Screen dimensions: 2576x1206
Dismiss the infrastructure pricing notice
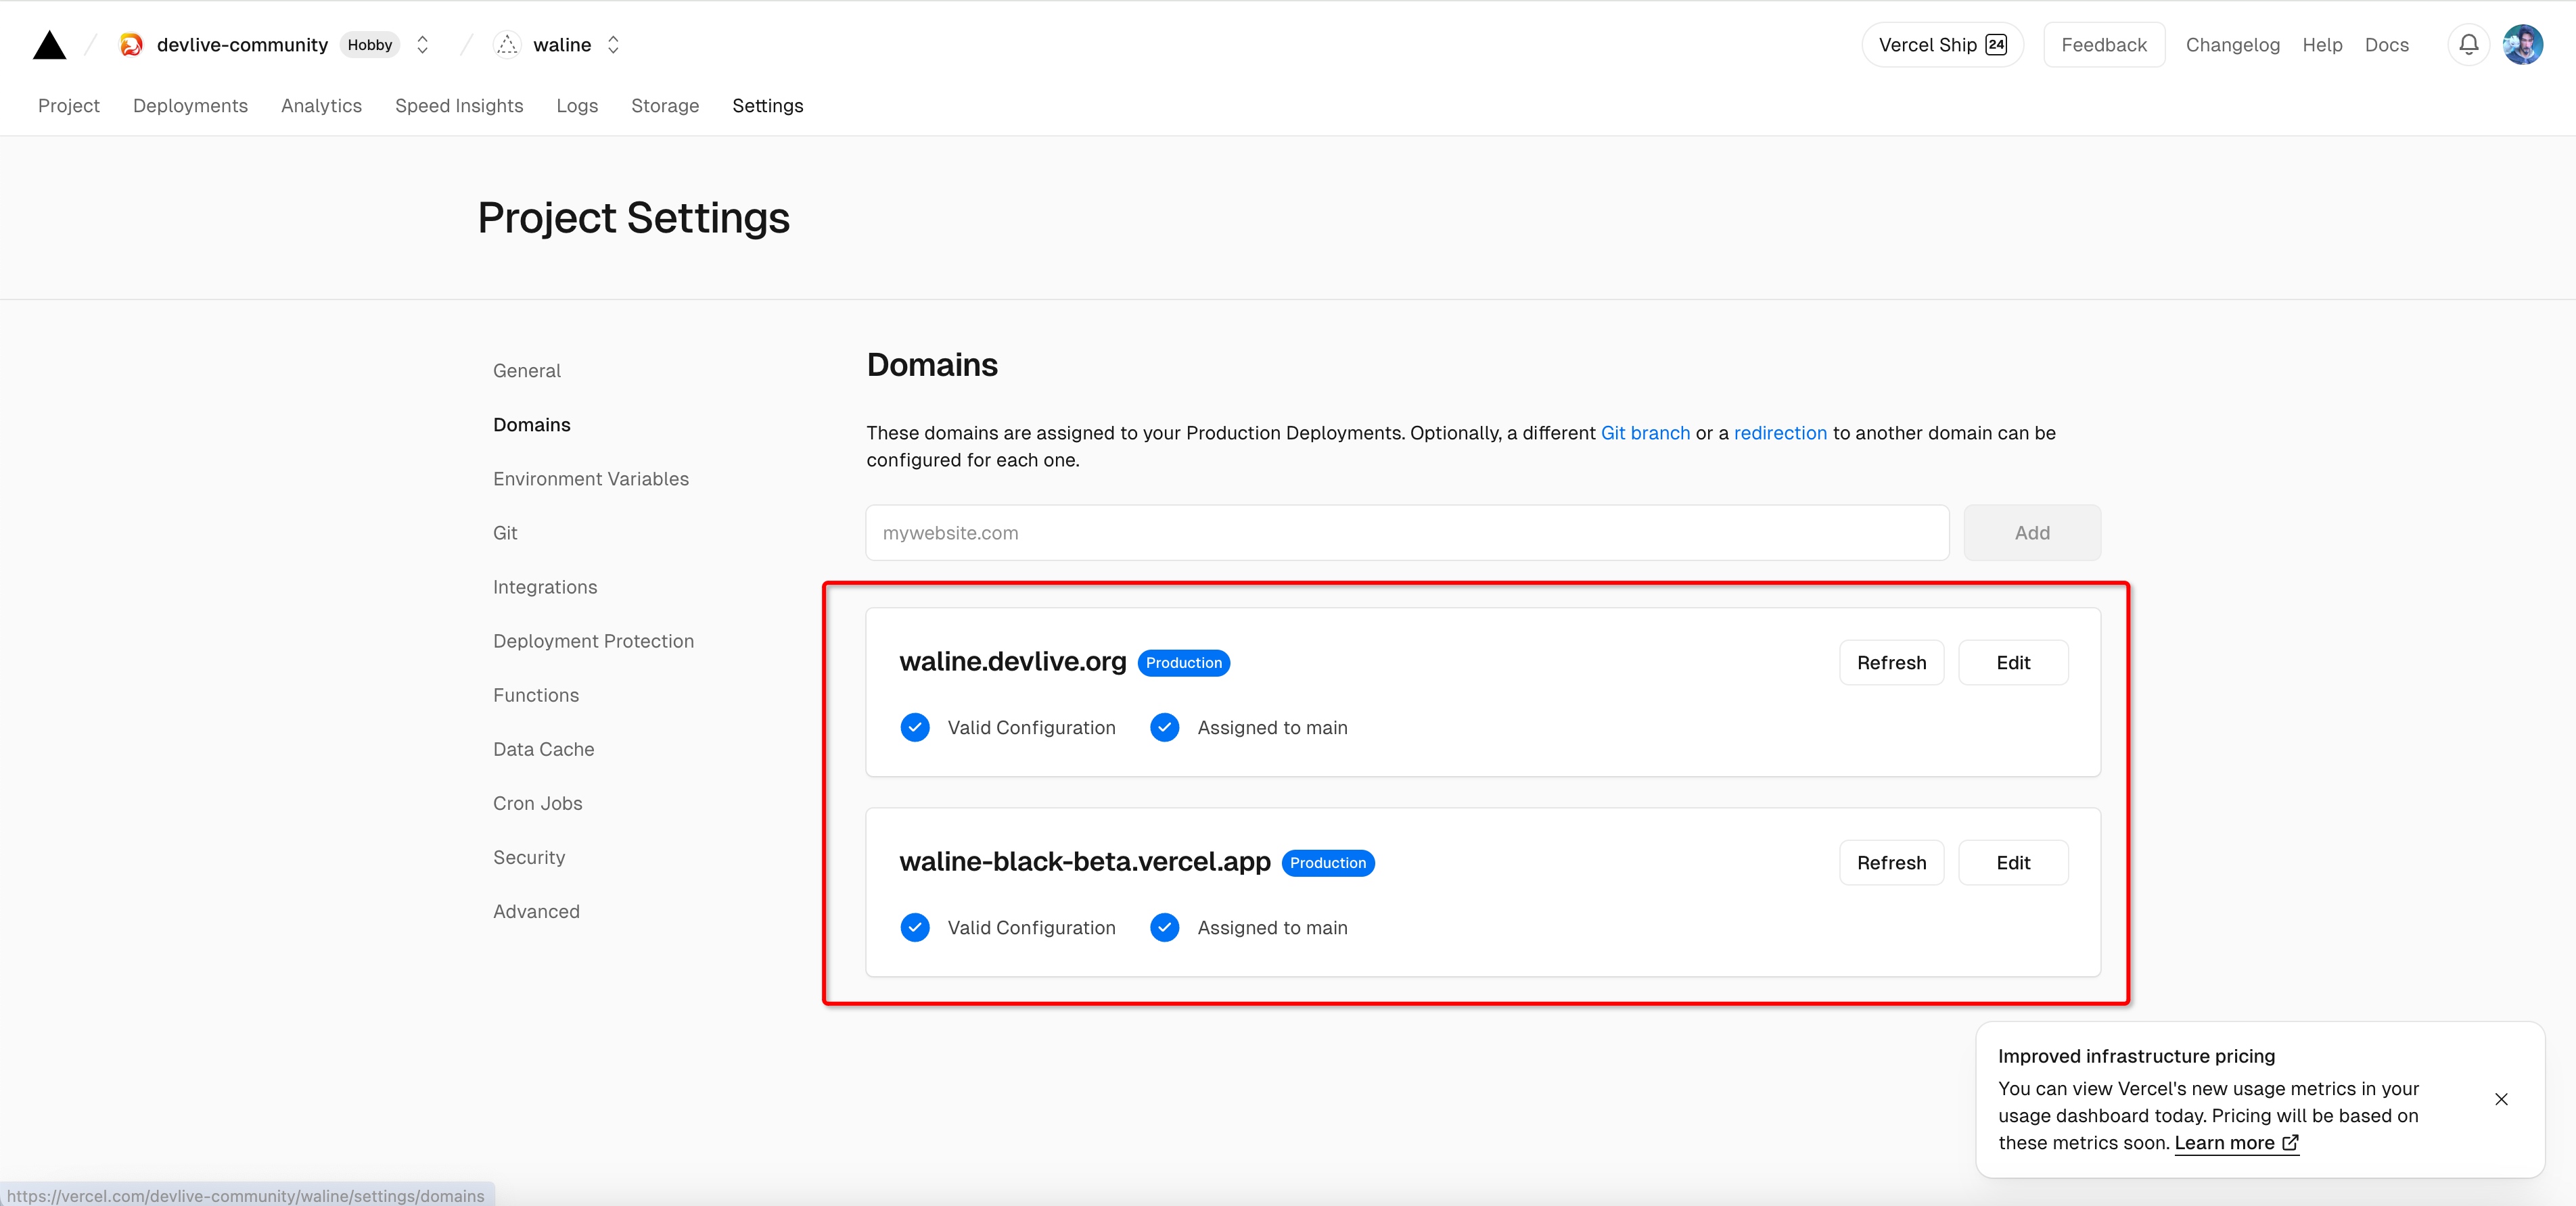click(2501, 1099)
